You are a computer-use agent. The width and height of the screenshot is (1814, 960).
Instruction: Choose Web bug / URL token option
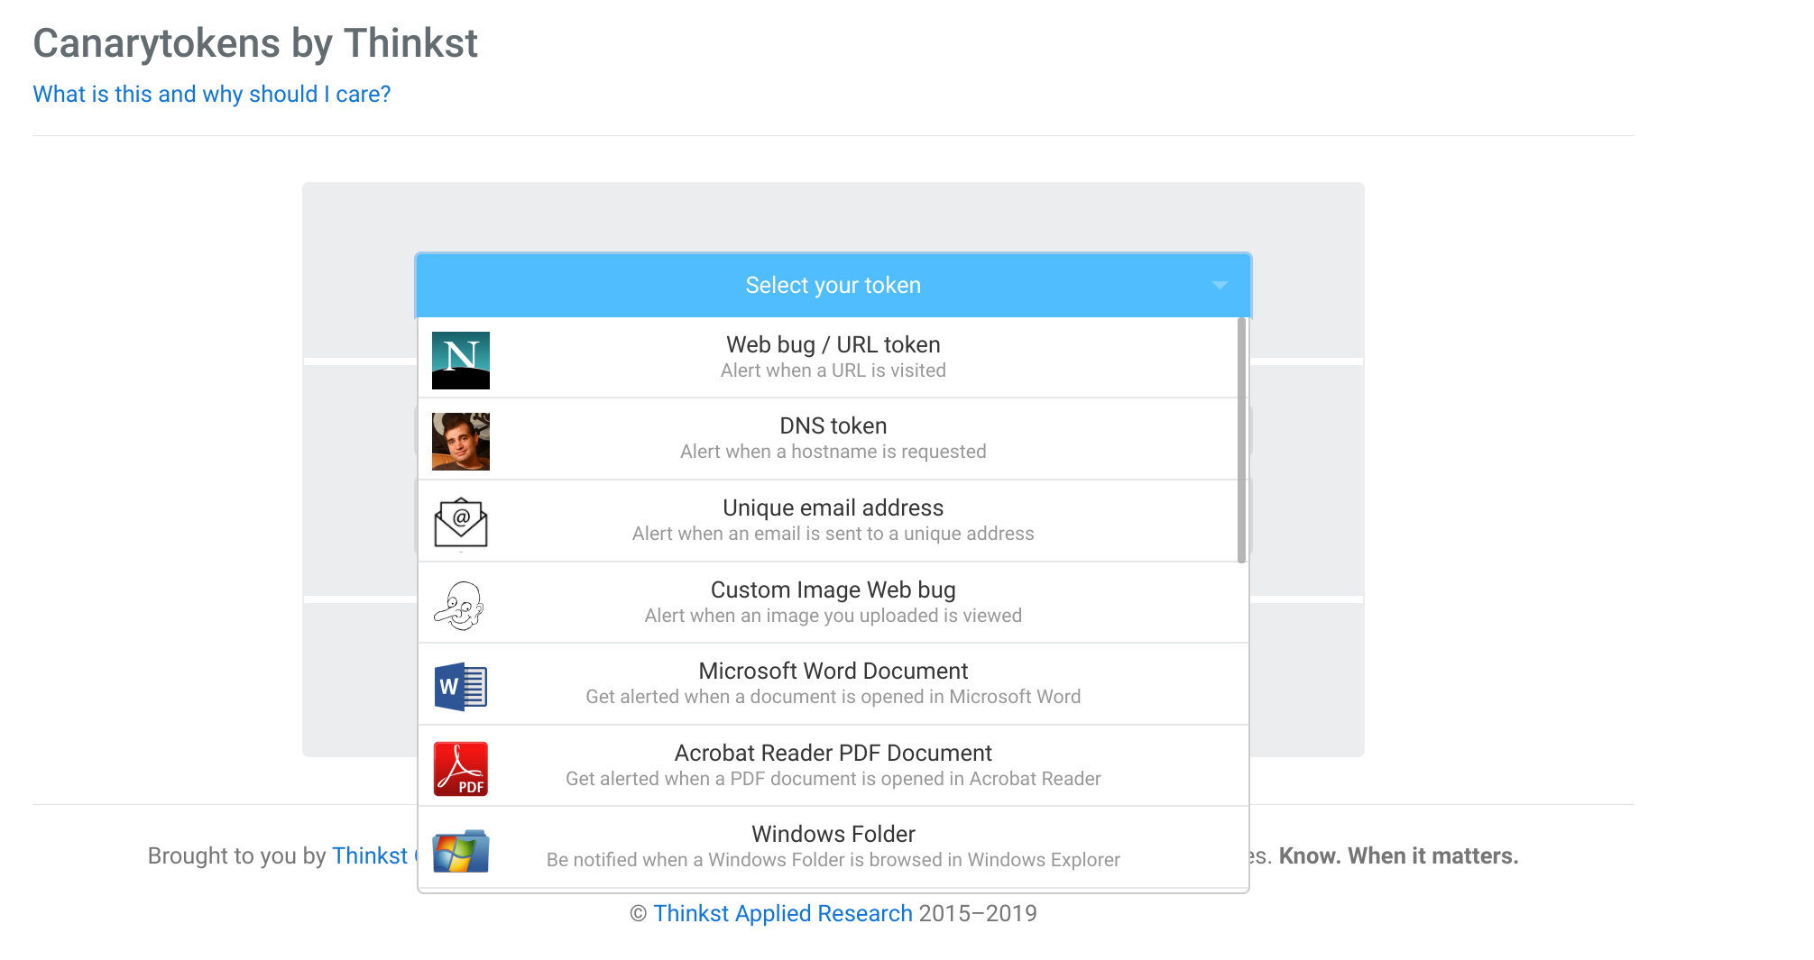coord(833,357)
